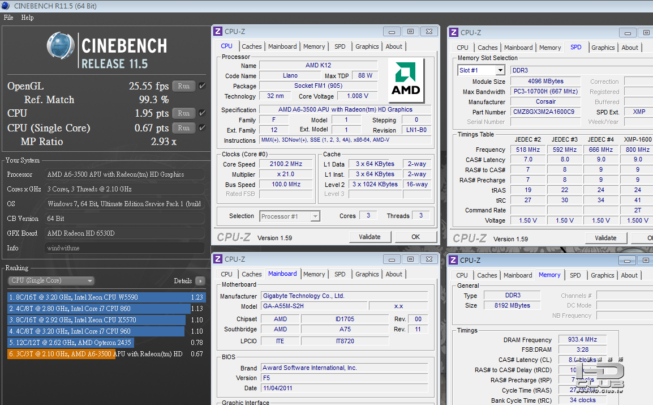Switch to Mainboard tab in CPU window
Image resolution: width=653 pixels, height=405 pixels.
[282, 46]
